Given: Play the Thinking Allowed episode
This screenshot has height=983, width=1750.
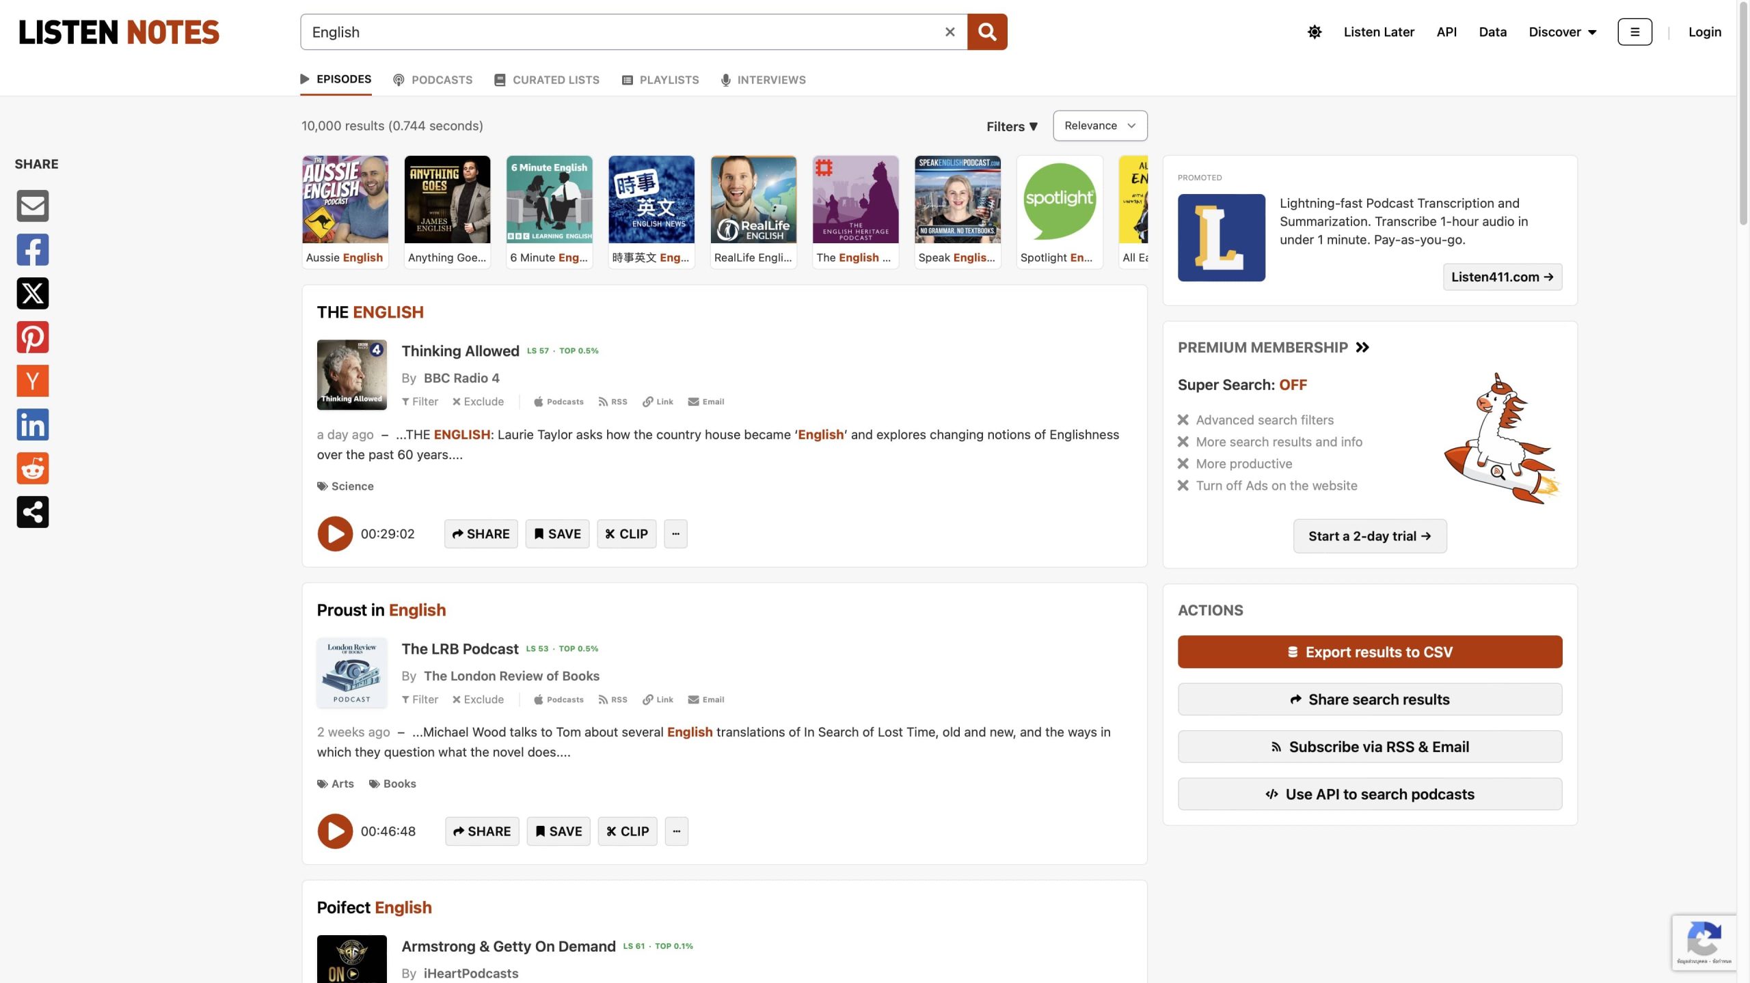Looking at the screenshot, I should pyautogui.click(x=335, y=534).
